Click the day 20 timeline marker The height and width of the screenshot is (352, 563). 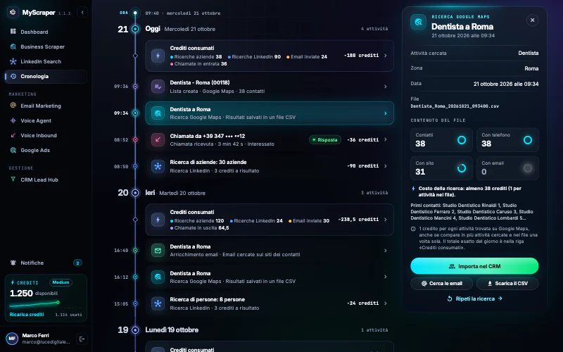tap(135, 193)
